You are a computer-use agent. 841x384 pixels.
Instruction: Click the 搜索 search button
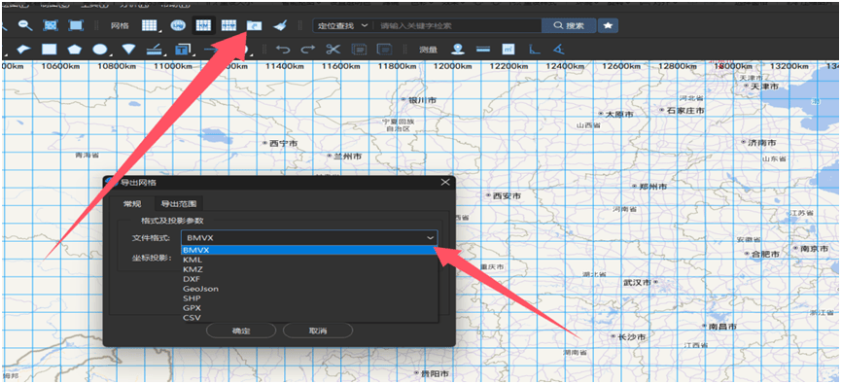pos(568,25)
